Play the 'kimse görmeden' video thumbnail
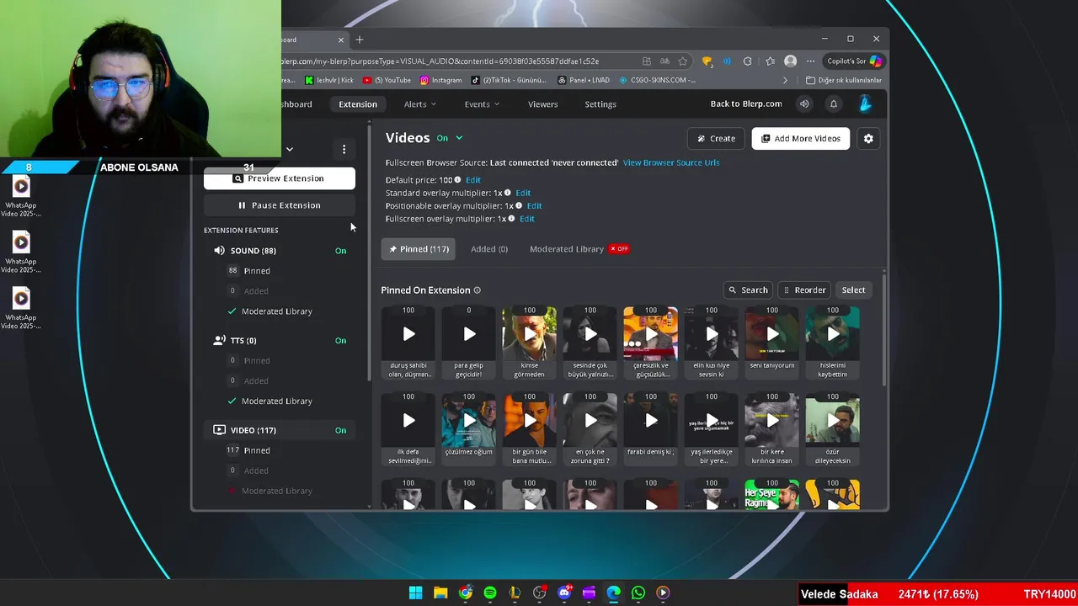Viewport: 1078px width, 606px height. pyautogui.click(x=529, y=334)
